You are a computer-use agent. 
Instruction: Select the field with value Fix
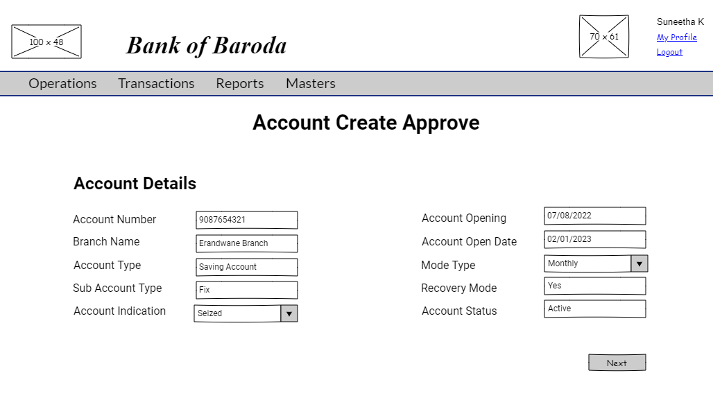point(246,290)
